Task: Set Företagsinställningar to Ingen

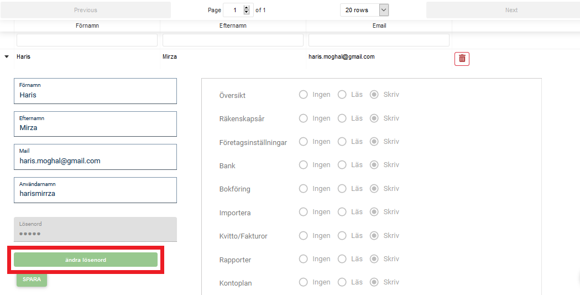Action: [x=303, y=142]
